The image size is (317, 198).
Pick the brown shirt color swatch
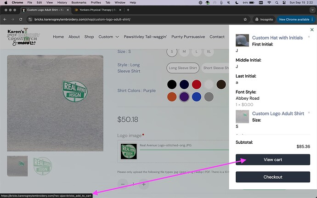[221, 85]
